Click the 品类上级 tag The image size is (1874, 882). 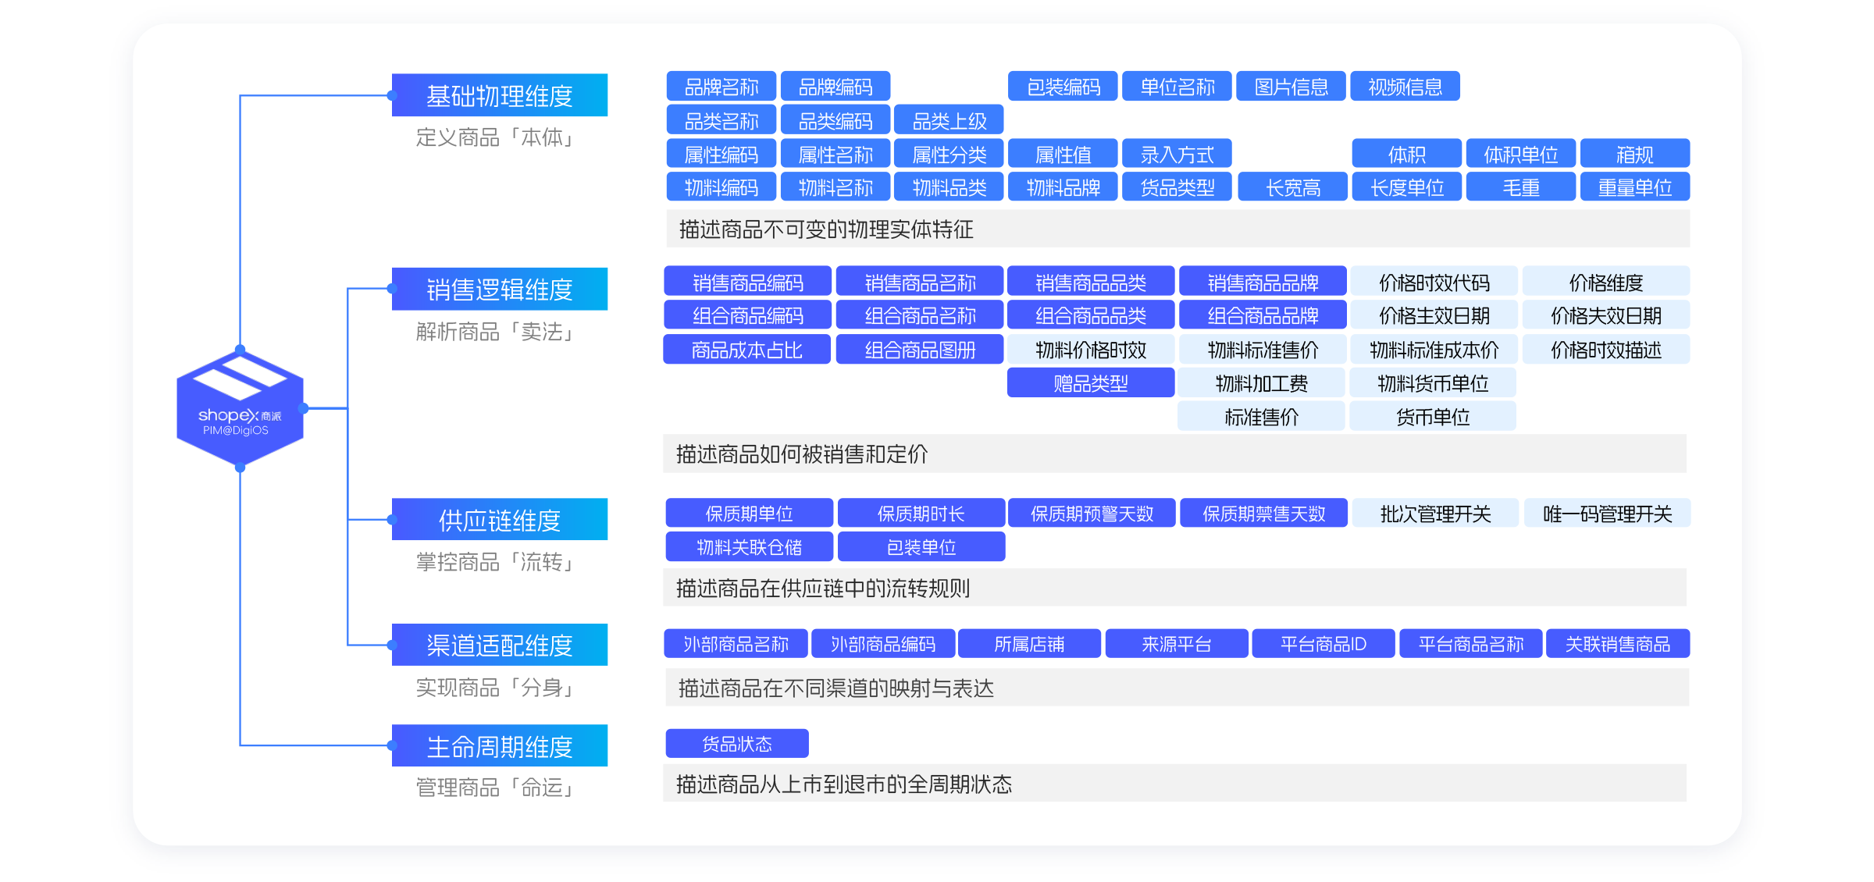pos(949,120)
